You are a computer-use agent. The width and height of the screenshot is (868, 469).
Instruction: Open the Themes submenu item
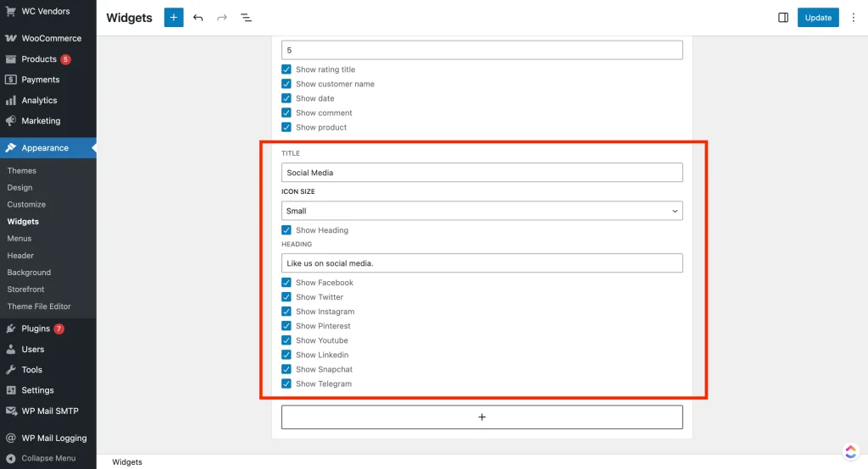tap(22, 170)
